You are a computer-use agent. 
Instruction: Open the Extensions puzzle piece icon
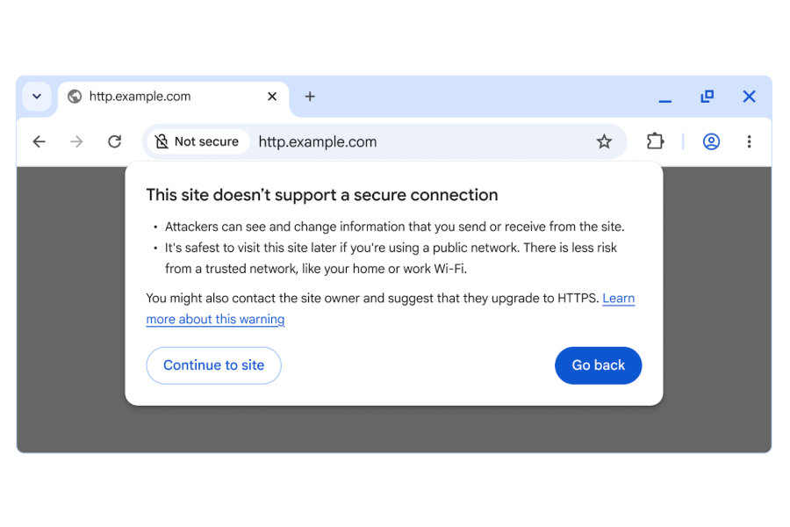click(x=655, y=141)
